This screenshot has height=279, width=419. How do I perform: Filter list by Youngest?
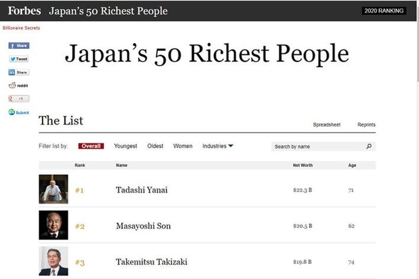125,146
